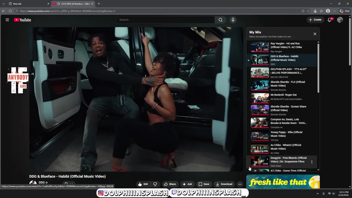The height and width of the screenshot is (198, 352).
Task: Click the taskbar microphone icon
Action: click(x=323, y=194)
